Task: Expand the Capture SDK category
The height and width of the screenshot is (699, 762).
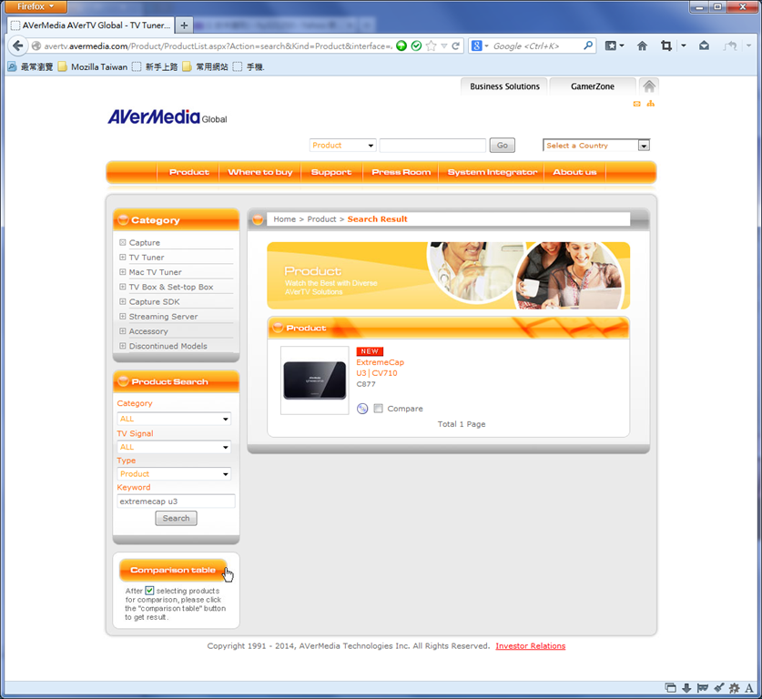Action: pos(123,301)
